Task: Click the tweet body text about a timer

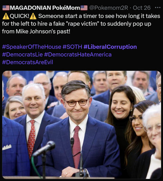Action: pyautogui.click(x=81, y=24)
